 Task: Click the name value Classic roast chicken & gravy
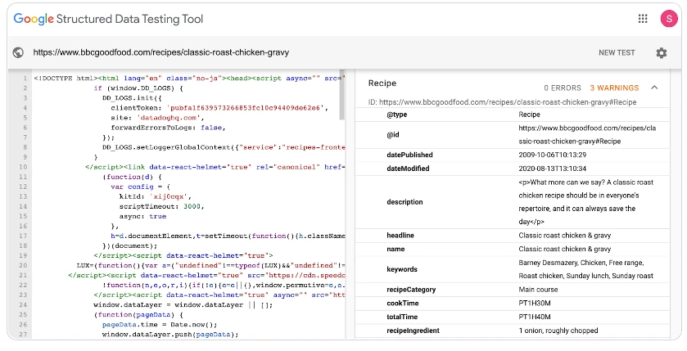(x=564, y=249)
